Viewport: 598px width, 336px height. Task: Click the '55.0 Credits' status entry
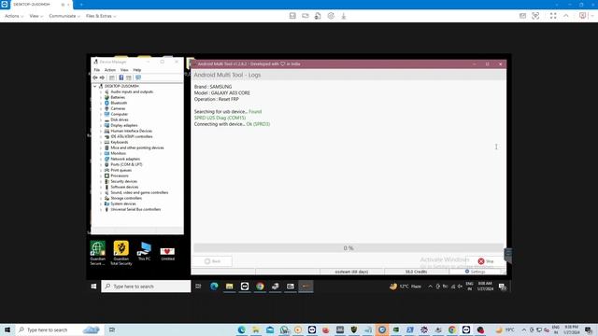[416, 272]
